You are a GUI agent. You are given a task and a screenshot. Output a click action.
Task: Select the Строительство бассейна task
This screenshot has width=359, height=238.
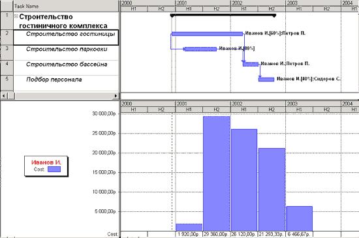point(66,68)
